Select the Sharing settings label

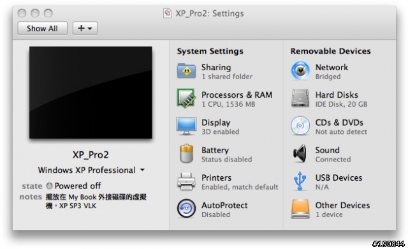216,67
